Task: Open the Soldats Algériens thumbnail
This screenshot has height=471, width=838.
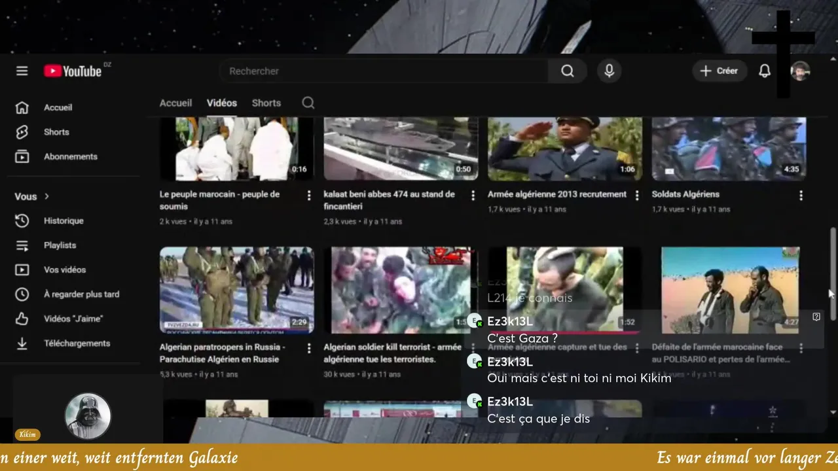Action: [729, 148]
